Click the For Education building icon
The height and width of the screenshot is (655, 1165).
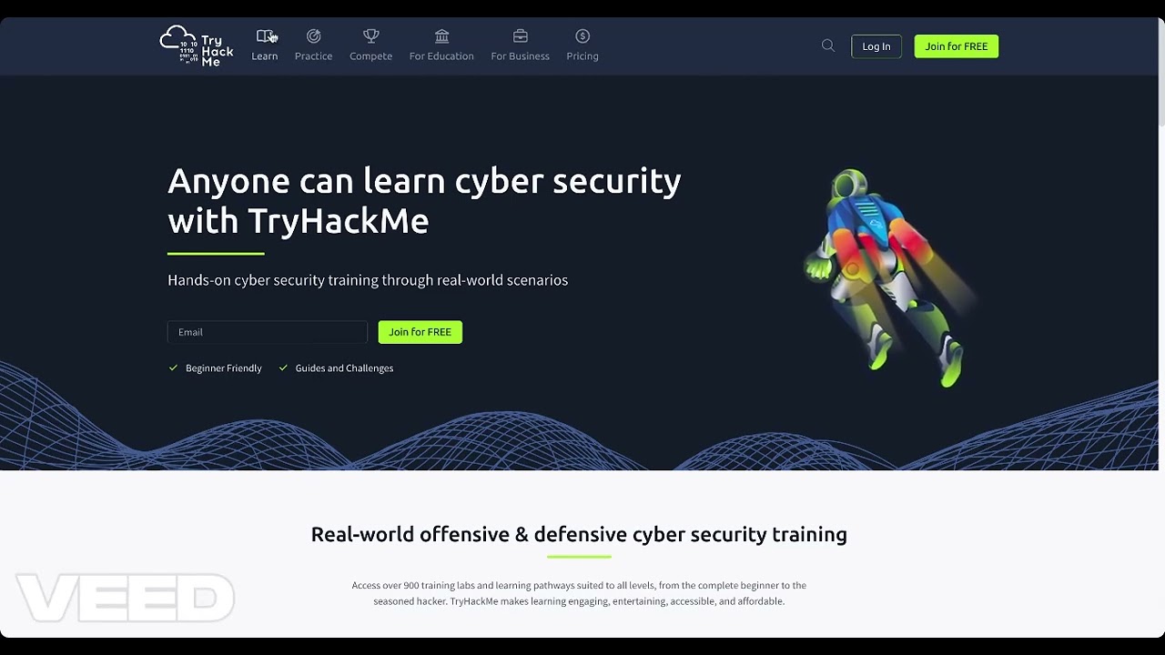[x=442, y=36]
